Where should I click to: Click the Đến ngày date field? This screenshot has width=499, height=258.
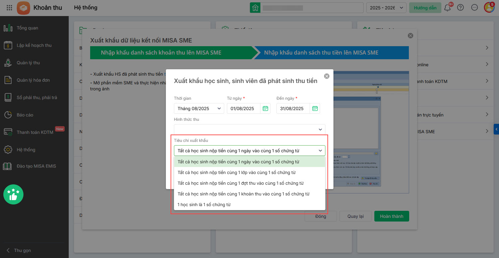(293, 108)
